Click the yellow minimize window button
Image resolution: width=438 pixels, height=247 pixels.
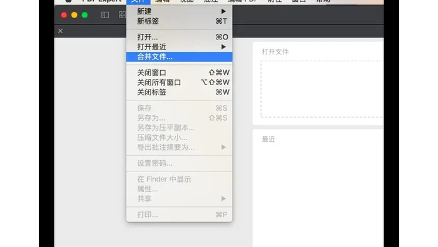74,15
